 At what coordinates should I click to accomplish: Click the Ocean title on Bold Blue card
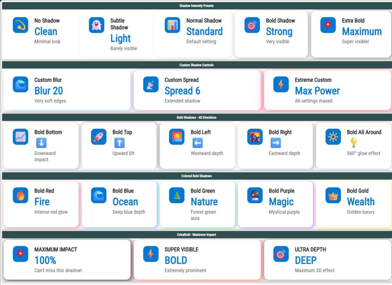[125, 202]
